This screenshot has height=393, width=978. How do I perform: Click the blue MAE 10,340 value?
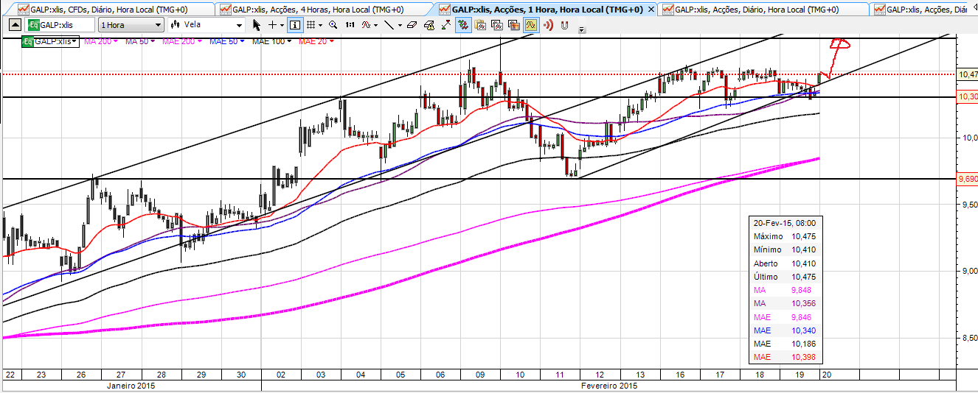click(x=803, y=330)
